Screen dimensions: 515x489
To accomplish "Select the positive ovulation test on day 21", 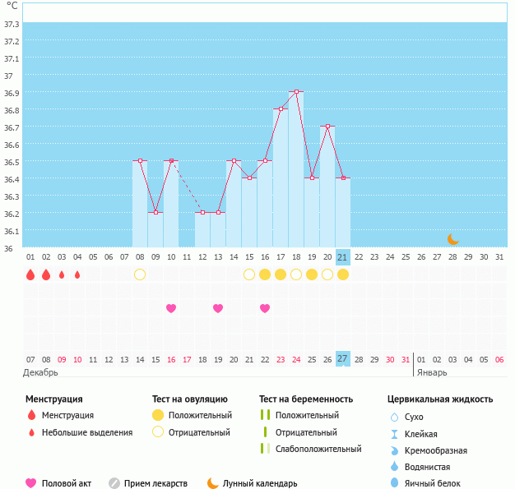I will point(343,274).
